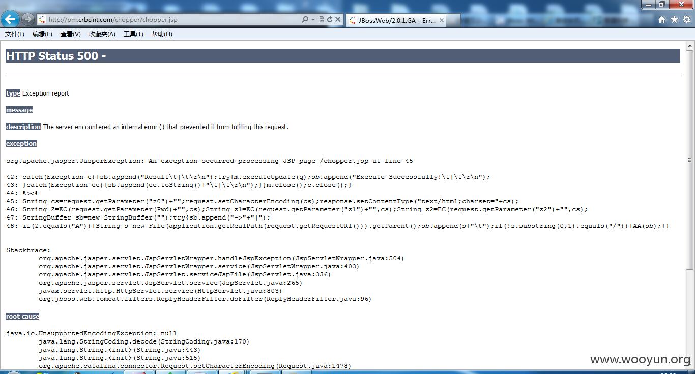
Task: Click the "root cause" label
Action: (x=22, y=317)
